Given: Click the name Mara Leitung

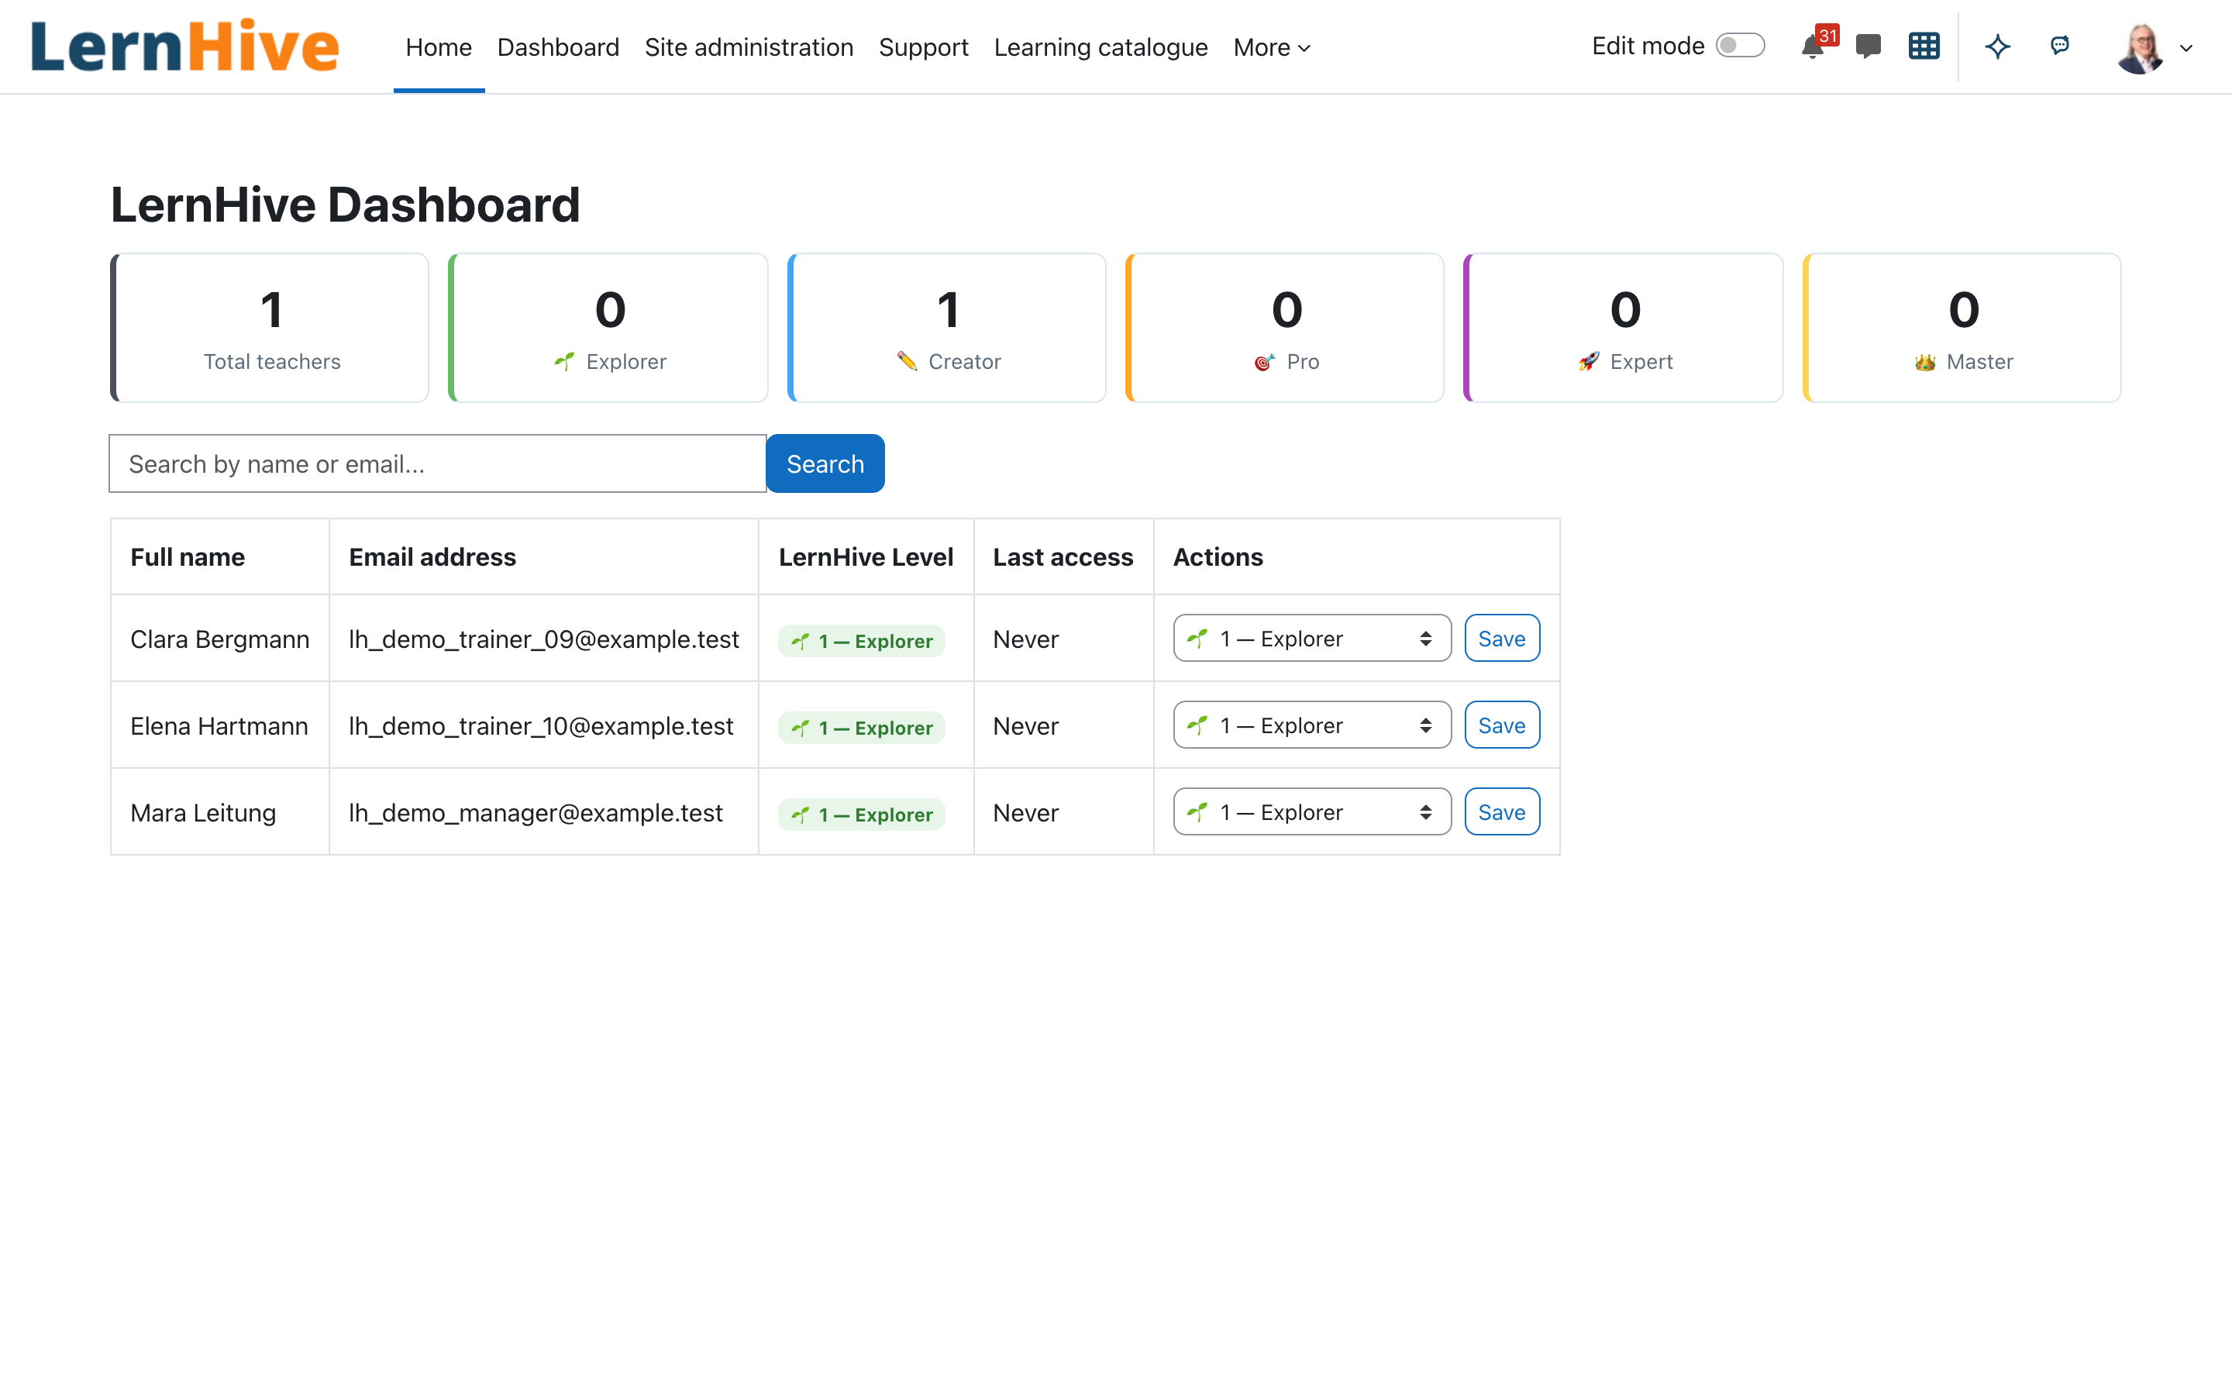Looking at the screenshot, I should 203,812.
